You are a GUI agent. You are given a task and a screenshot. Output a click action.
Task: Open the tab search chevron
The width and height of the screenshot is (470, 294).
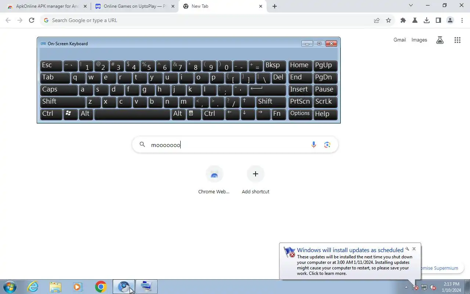pos(411,6)
